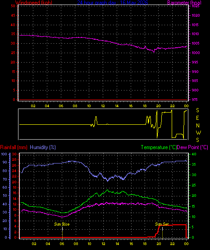Screen dimensions: 210x250
Task: Click the 50 windspeed axis label
Action: (13, 6)
